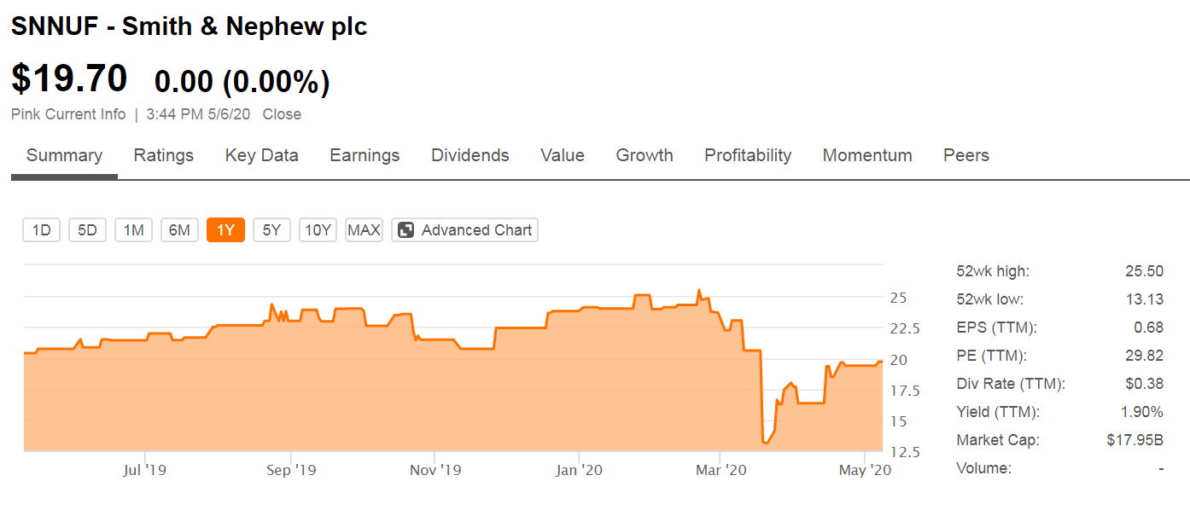
Task: Click the Market Cap value $17.95B
Action: tap(1135, 440)
